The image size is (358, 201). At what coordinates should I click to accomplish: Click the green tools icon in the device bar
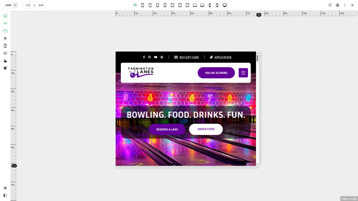tap(135, 5)
